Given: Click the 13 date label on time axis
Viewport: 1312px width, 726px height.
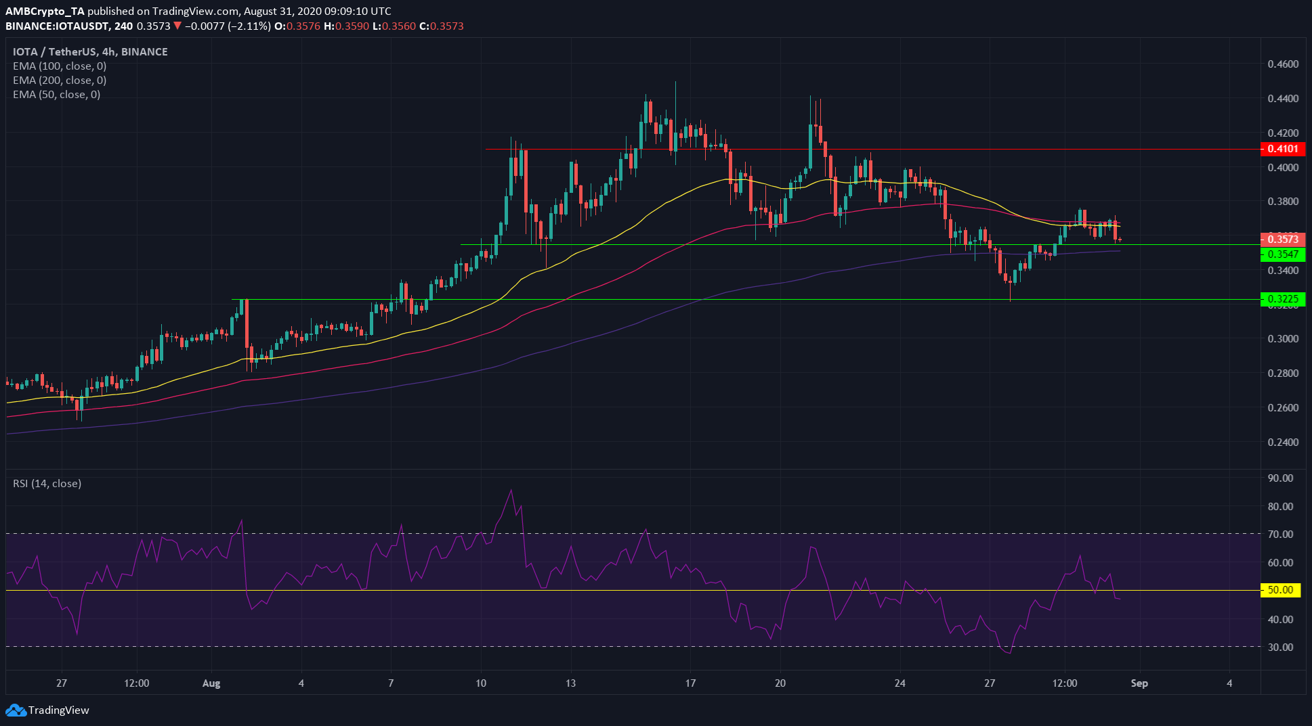Looking at the screenshot, I should tap(570, 683).
